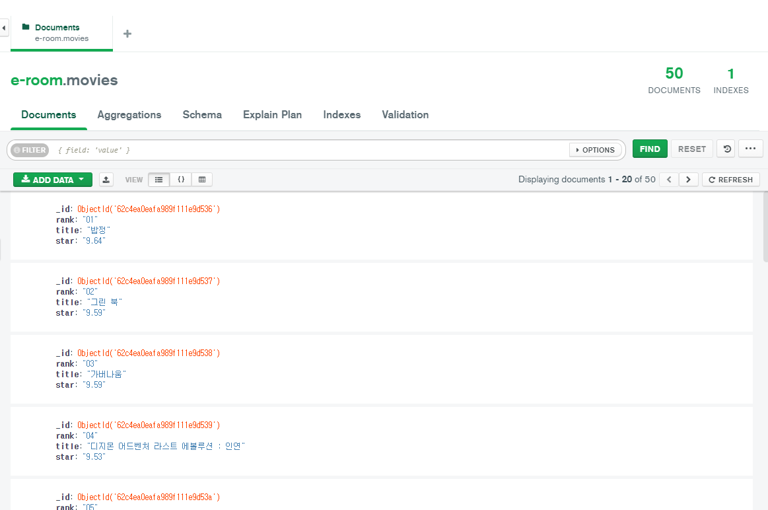The image size is (768, 510).
Task: Open the Explain Plan tab
Action: (272, 115)
